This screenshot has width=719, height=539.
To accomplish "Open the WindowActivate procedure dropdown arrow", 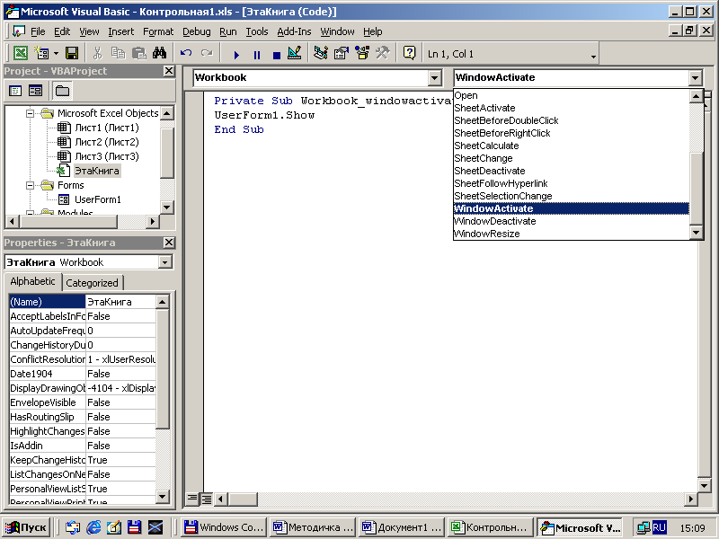I will pyautogui.click(x=695, y=78).
